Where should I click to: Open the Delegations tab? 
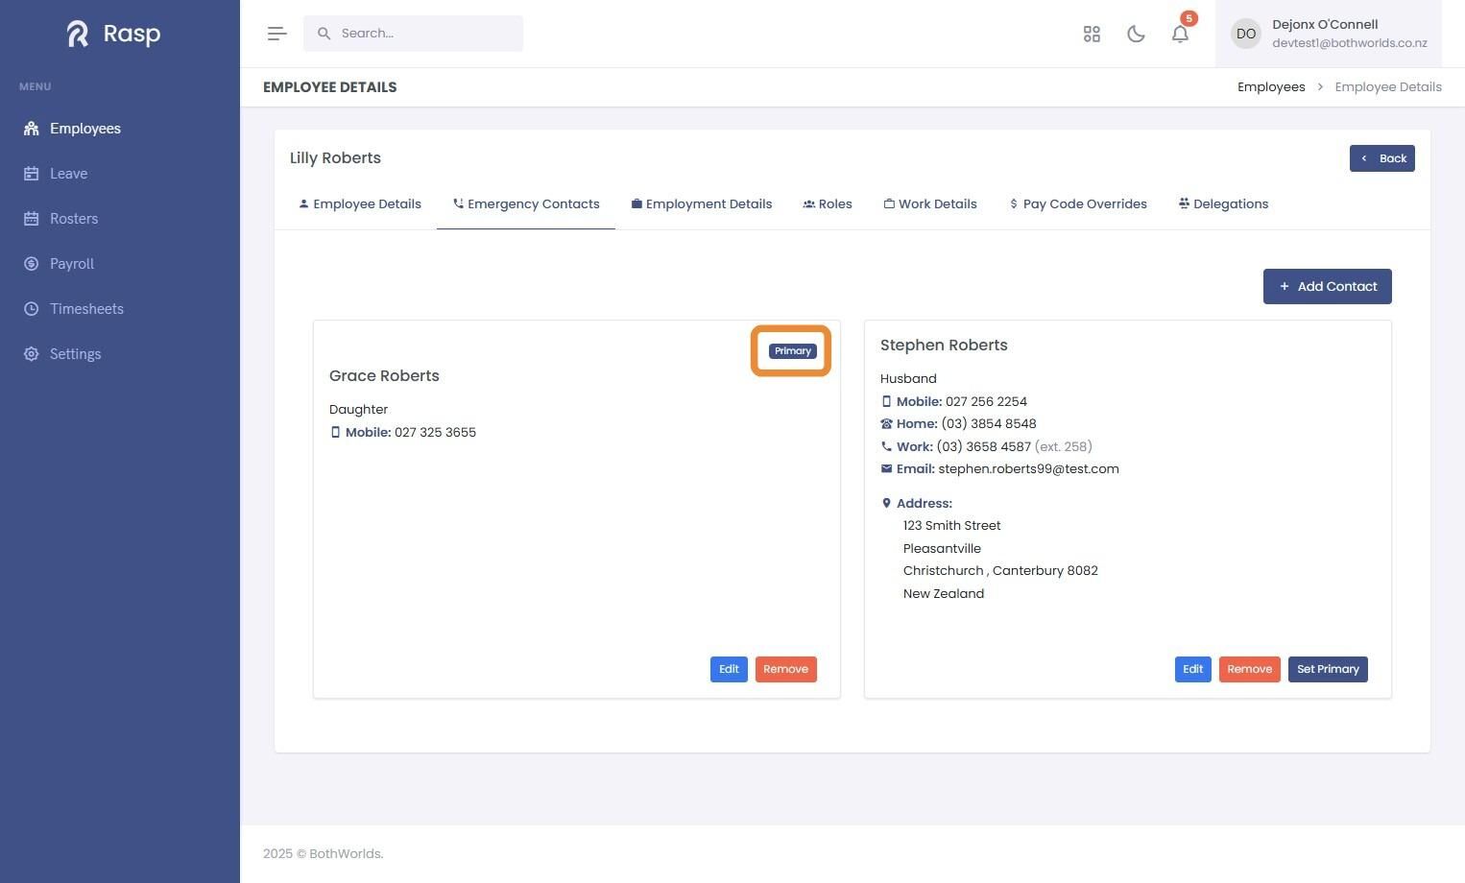(1223, 204)
